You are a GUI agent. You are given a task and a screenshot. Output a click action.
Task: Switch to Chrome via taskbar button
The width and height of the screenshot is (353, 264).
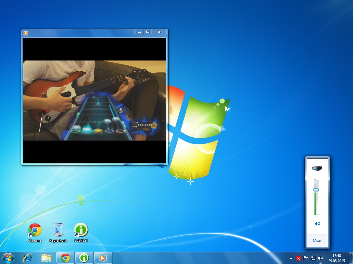(65, 258)
